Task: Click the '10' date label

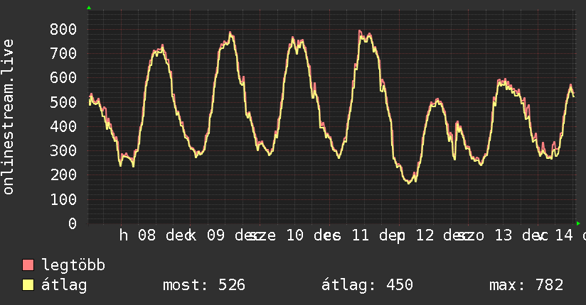Action: pos(295,235)
